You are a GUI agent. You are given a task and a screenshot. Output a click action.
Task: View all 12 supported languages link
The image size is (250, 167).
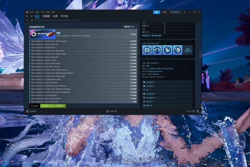152,35
